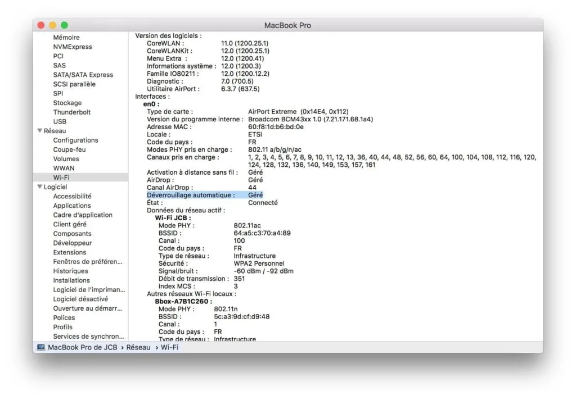Select USB in the sidebar

pyautogui.click(x=60, y=121)
